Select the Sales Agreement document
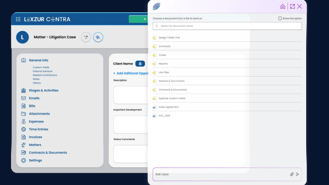329x185 pixels. (168, 107)
